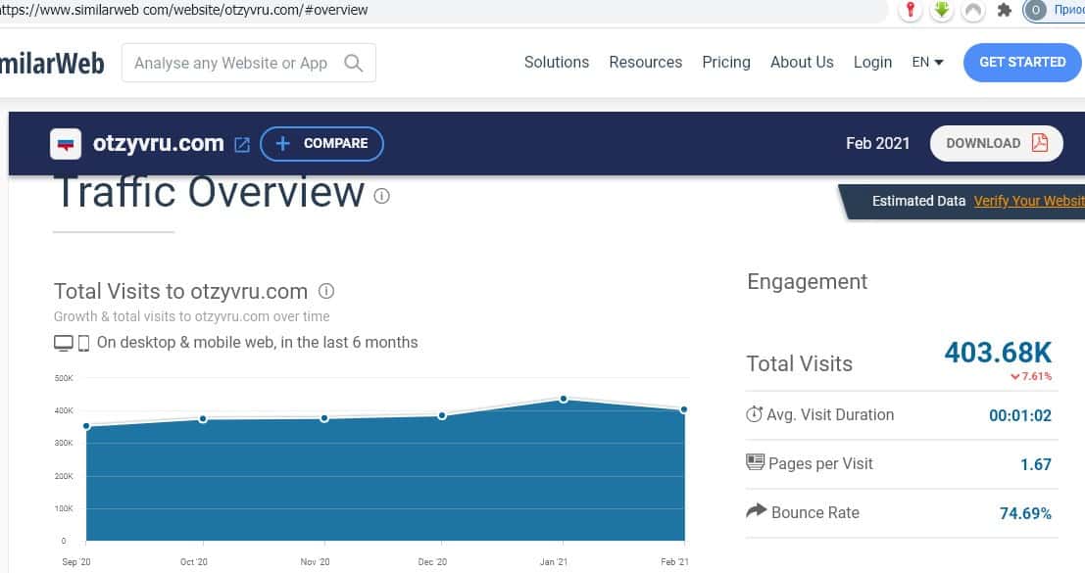Click the search magnifier icon

point(353,63)
